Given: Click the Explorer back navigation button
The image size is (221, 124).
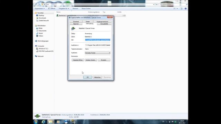Looking at the screenshot, I should [x=35, y=4].
